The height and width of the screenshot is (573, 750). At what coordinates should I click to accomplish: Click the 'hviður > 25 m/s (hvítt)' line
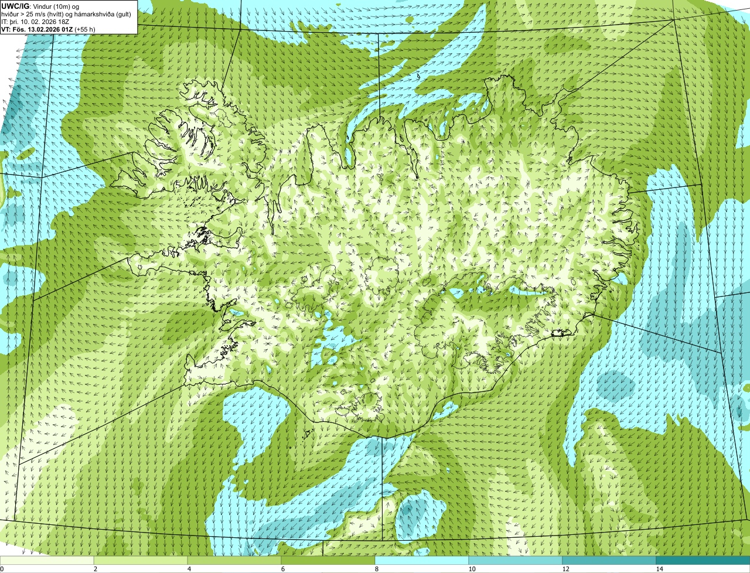[66, 14]
